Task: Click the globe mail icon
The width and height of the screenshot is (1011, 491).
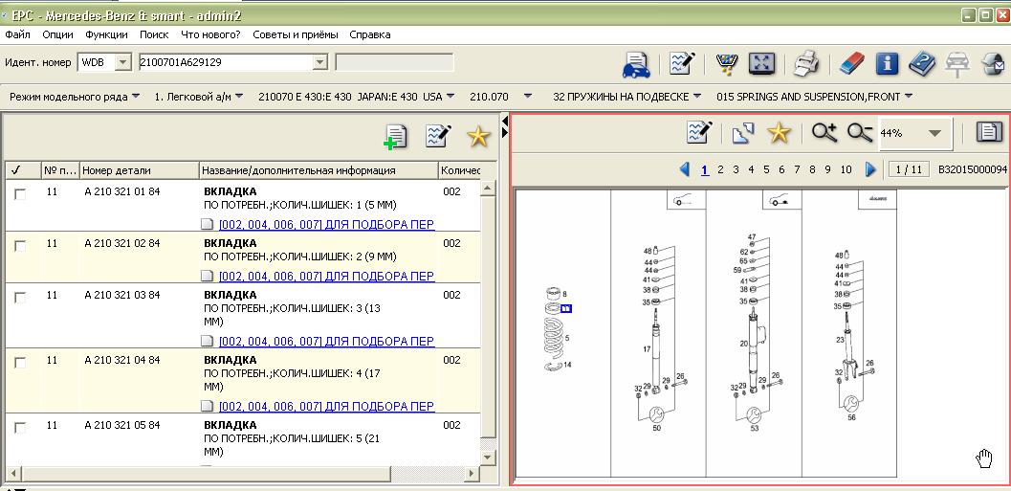Action: tap(993, 64)
